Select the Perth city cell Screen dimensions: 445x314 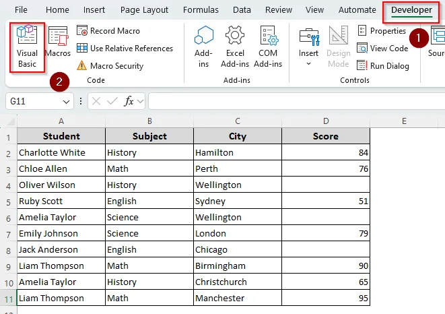click(x=238, y=168)
